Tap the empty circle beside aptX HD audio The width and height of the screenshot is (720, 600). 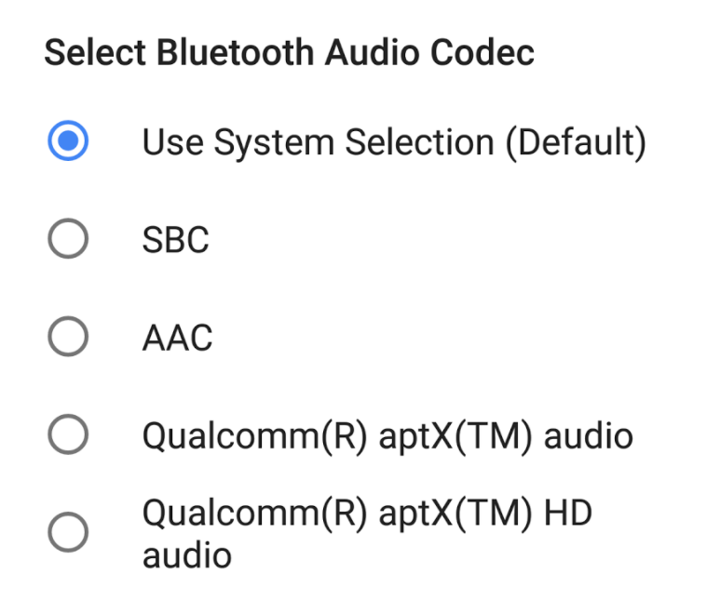pos(68,533)
